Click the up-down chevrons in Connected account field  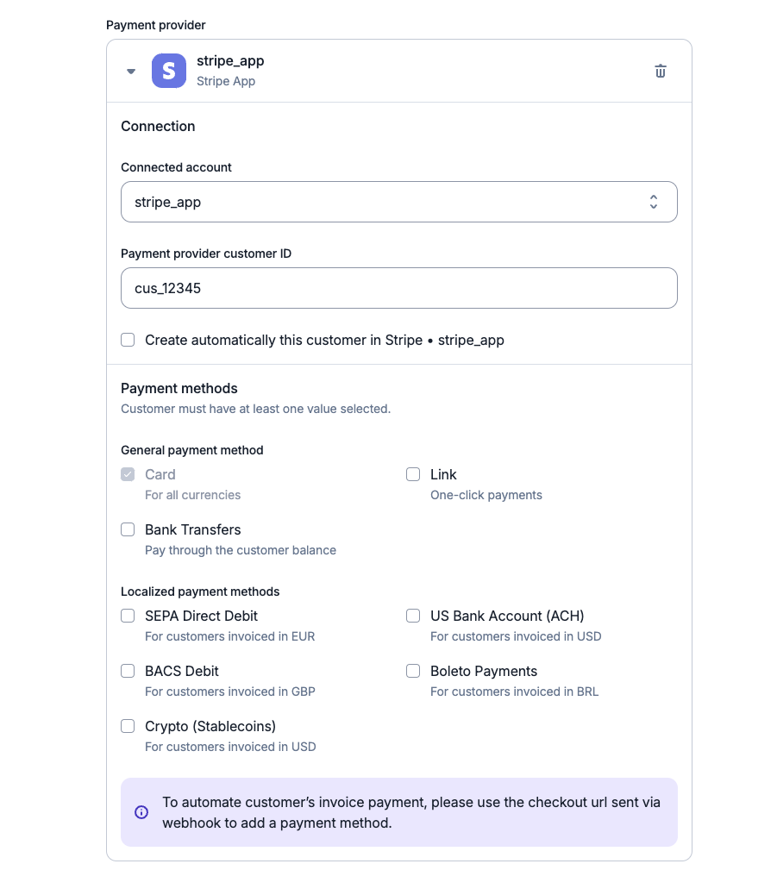(x=653, y=202)
